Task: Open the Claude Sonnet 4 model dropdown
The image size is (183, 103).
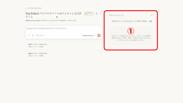Action: point(89,35)
